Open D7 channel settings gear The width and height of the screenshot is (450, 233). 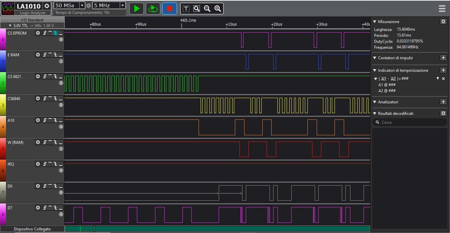[x=38, y=208]
